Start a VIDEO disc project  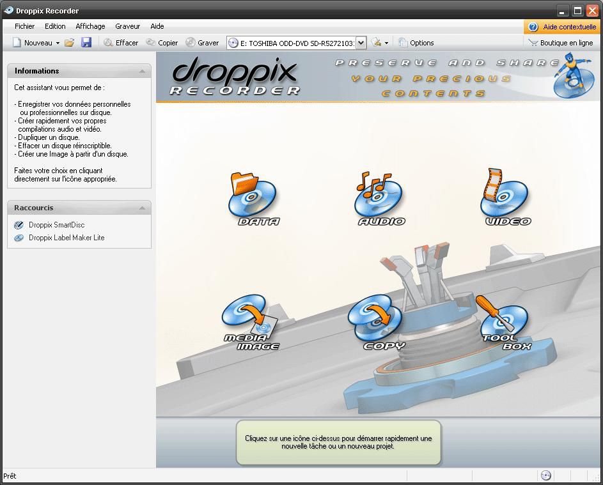[x=506, y=197]
